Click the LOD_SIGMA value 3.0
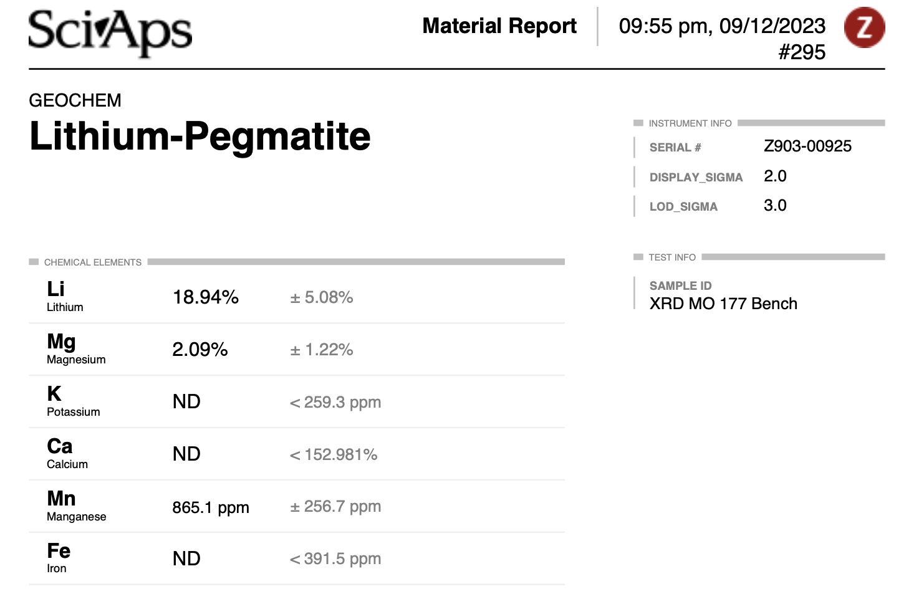919x599 pixels. 775,206
